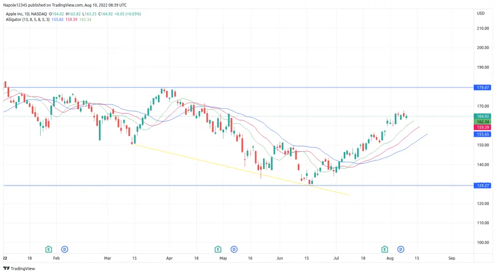Click the 200.00 price axis label
496x274 pixels.
(x=483, y=48)
